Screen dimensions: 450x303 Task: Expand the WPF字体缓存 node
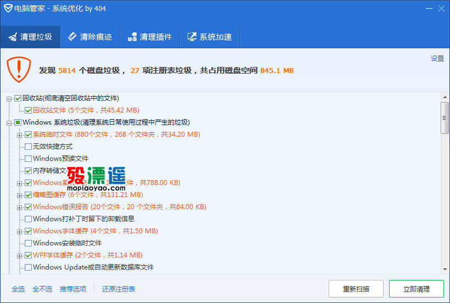(x=19, y=256)
